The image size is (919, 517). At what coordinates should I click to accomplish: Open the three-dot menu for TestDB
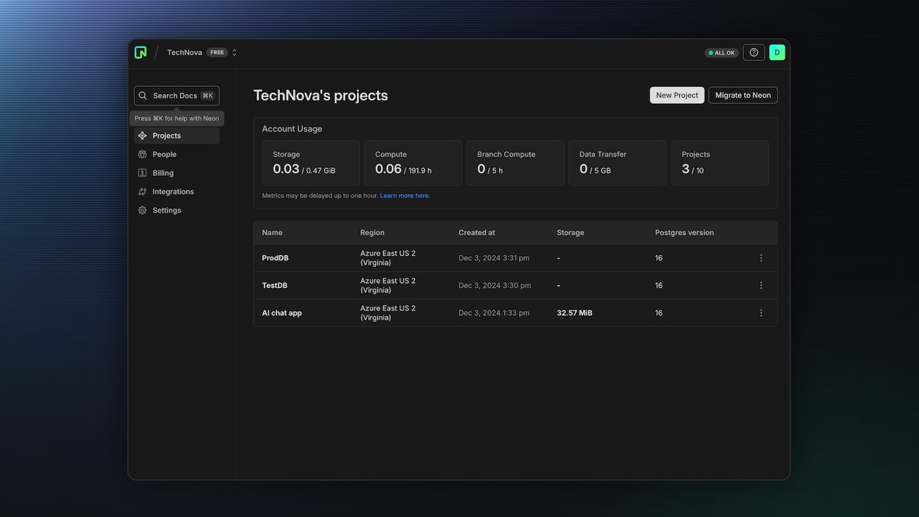761,285
